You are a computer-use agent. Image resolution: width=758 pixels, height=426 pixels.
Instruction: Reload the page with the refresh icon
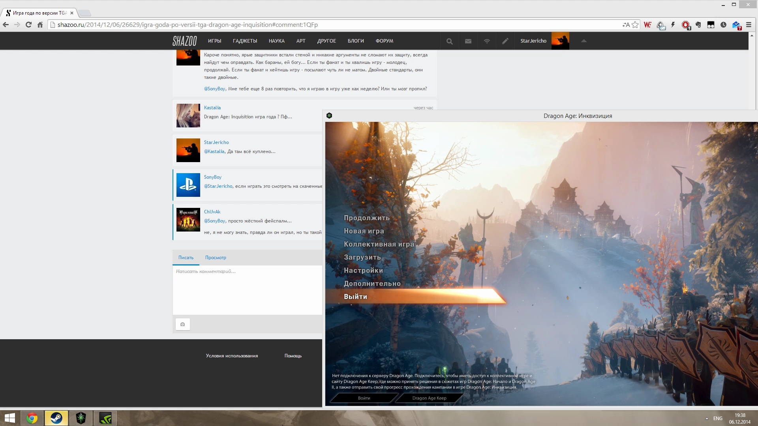28,24
